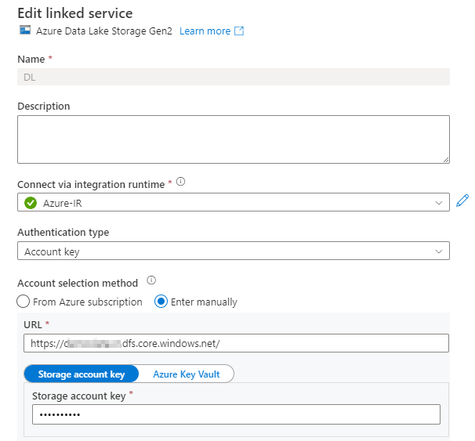
Task: Expand the integration runtime dropdown chevron
Action: (439, 203)
